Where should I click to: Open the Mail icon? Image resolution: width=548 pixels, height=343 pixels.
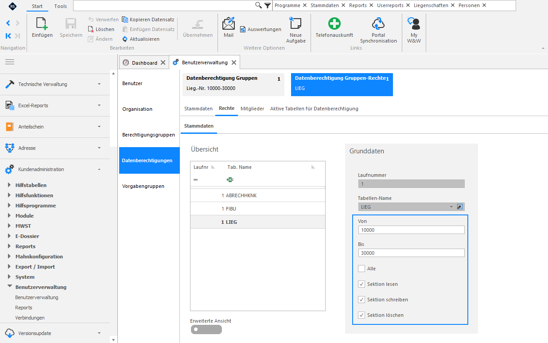click(229, 23)
